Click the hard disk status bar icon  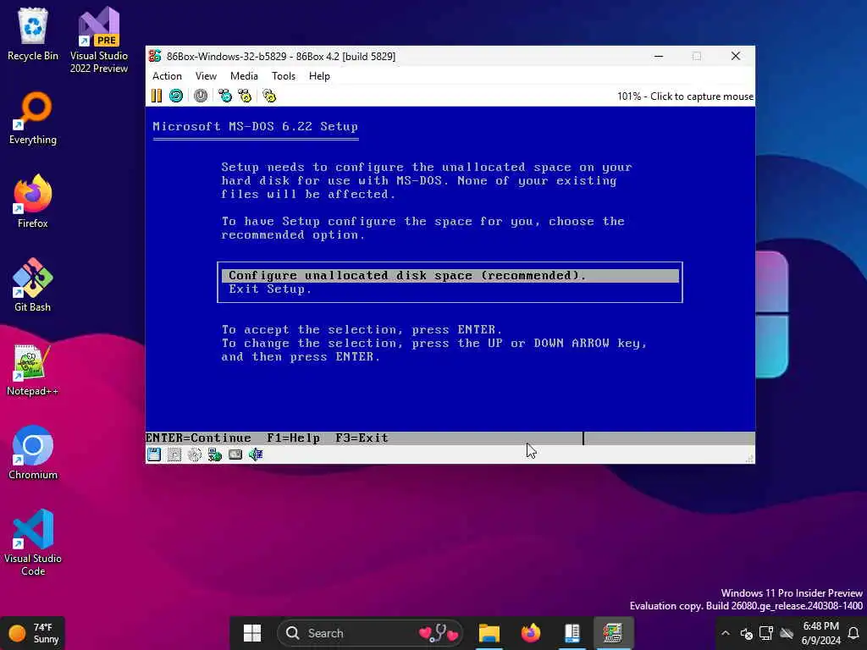tap(235, 454)
